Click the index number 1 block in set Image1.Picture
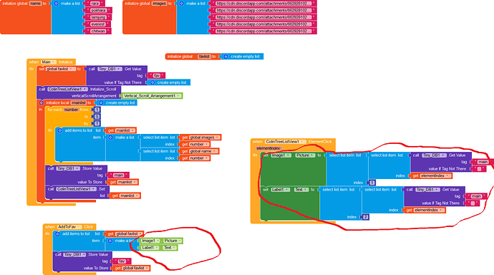The width and height of the screenshot is (494, 275). 372,183
